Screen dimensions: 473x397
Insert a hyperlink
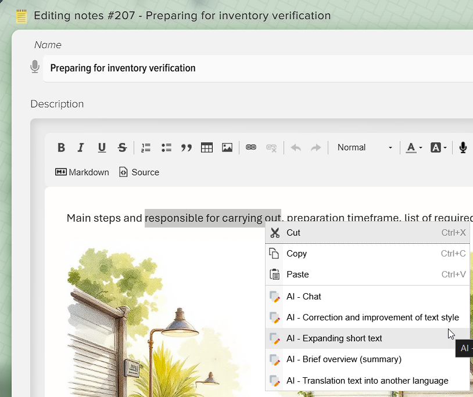pyautogui.click(x=251, y=147)
